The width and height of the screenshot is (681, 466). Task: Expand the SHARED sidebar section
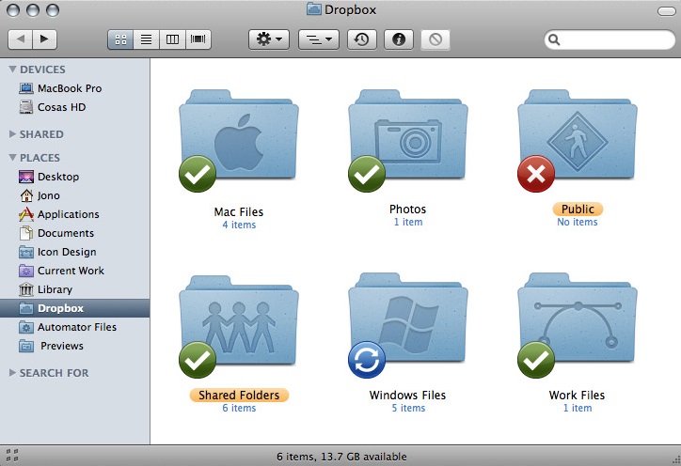point(12,134)
